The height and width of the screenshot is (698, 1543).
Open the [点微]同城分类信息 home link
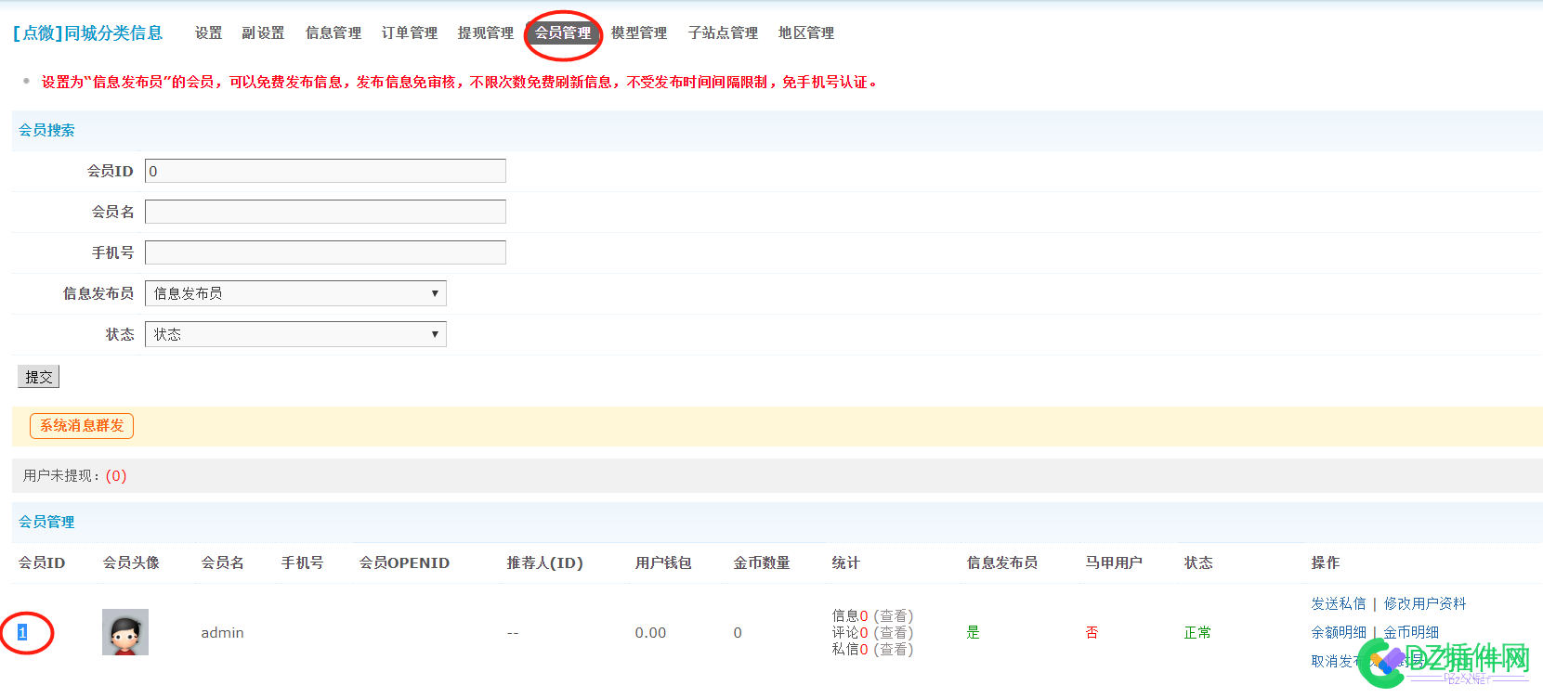(87, 33)
